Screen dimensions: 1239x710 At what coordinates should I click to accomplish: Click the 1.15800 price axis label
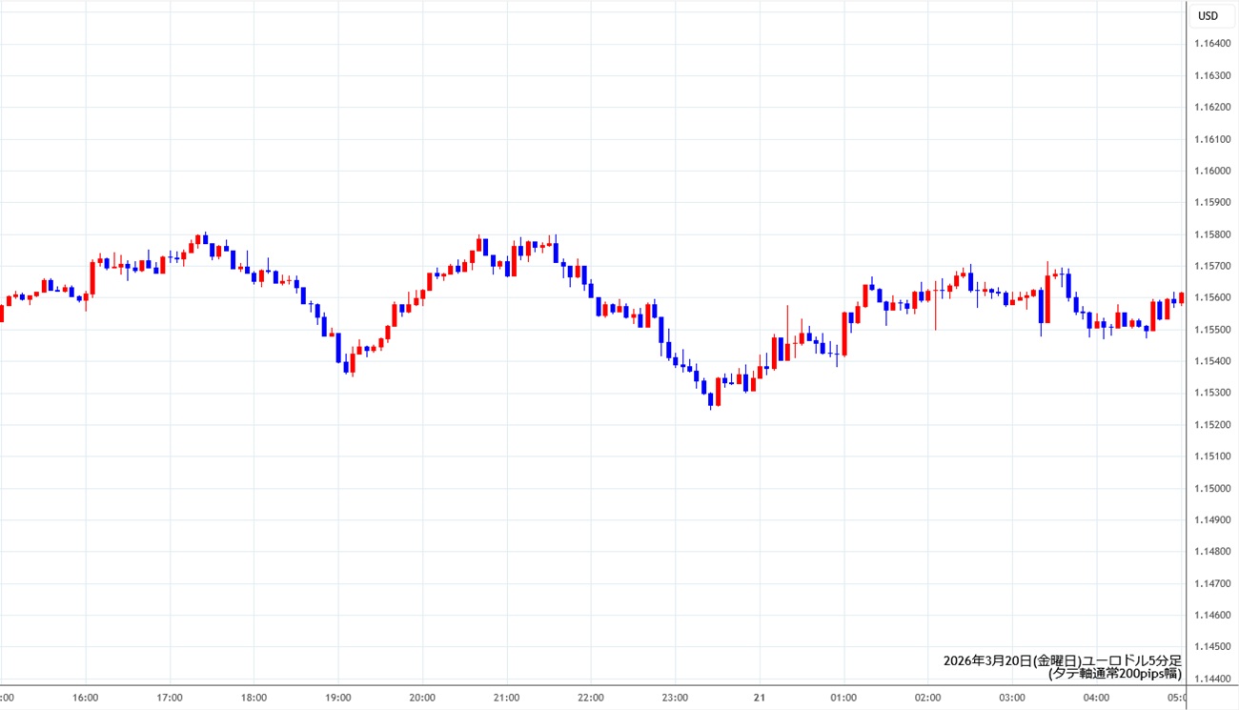[x=1212, y=234]
